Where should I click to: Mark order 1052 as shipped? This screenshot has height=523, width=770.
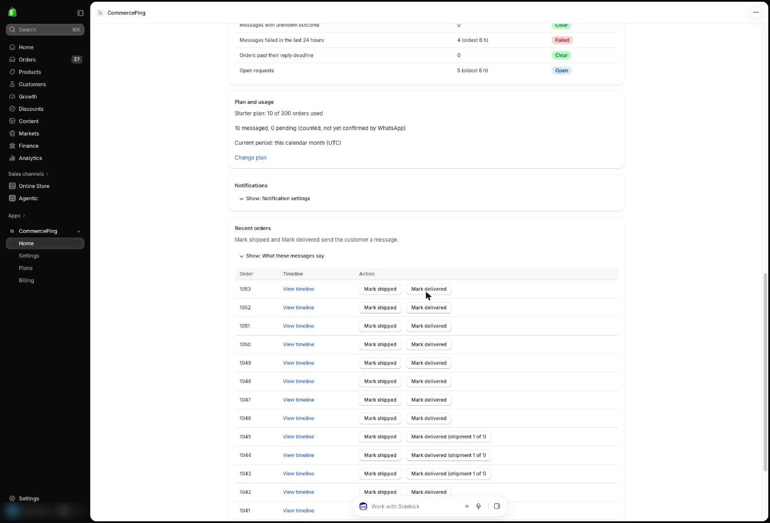click(380, 308)
